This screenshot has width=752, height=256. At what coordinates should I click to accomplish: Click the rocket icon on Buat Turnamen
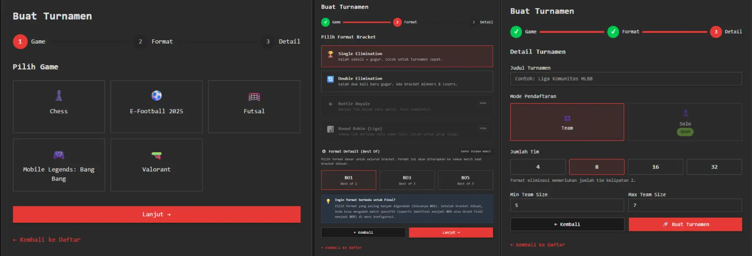[665, 224]
